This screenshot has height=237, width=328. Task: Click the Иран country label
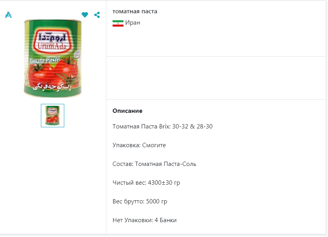coord(133,23)
